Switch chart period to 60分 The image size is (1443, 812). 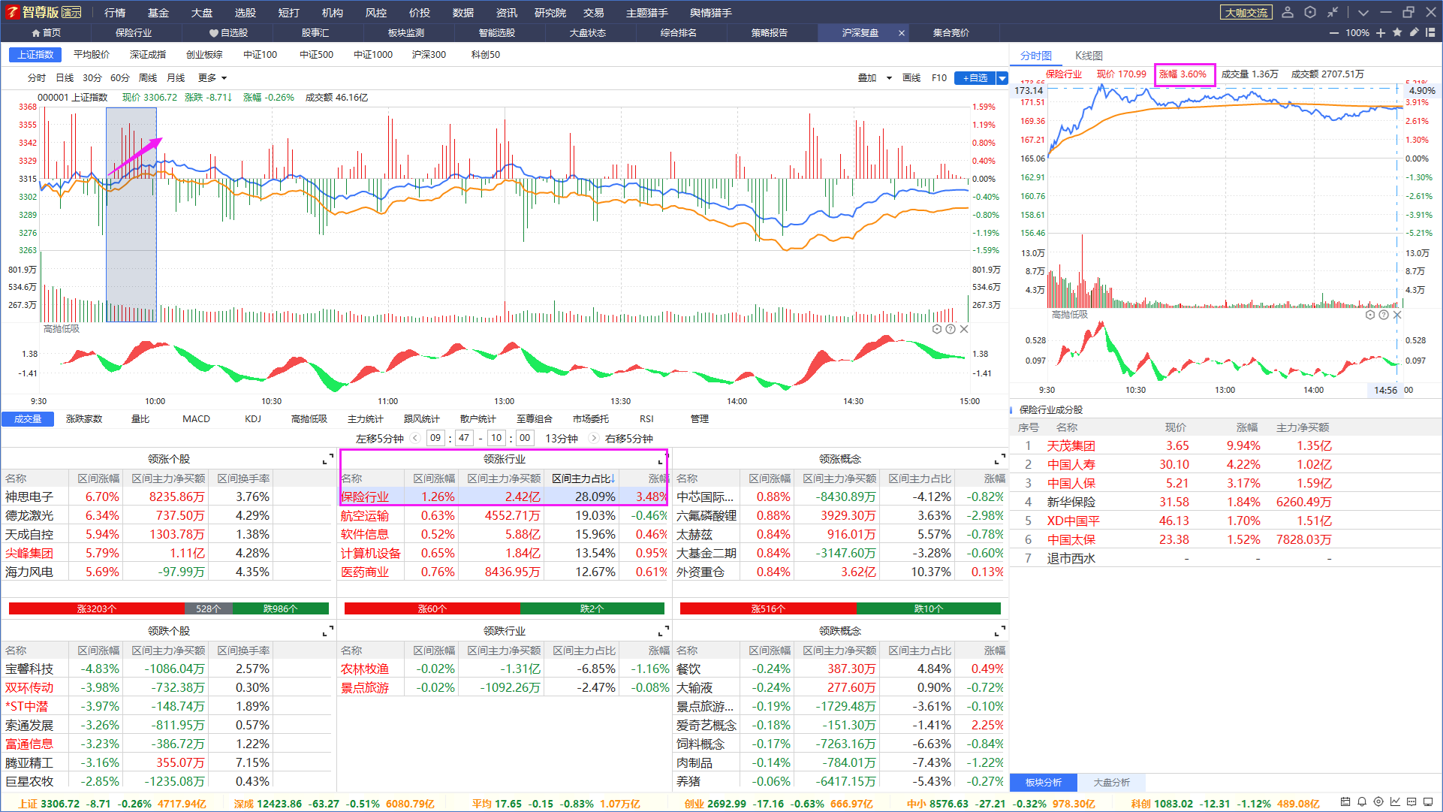[x=120, y=78]
